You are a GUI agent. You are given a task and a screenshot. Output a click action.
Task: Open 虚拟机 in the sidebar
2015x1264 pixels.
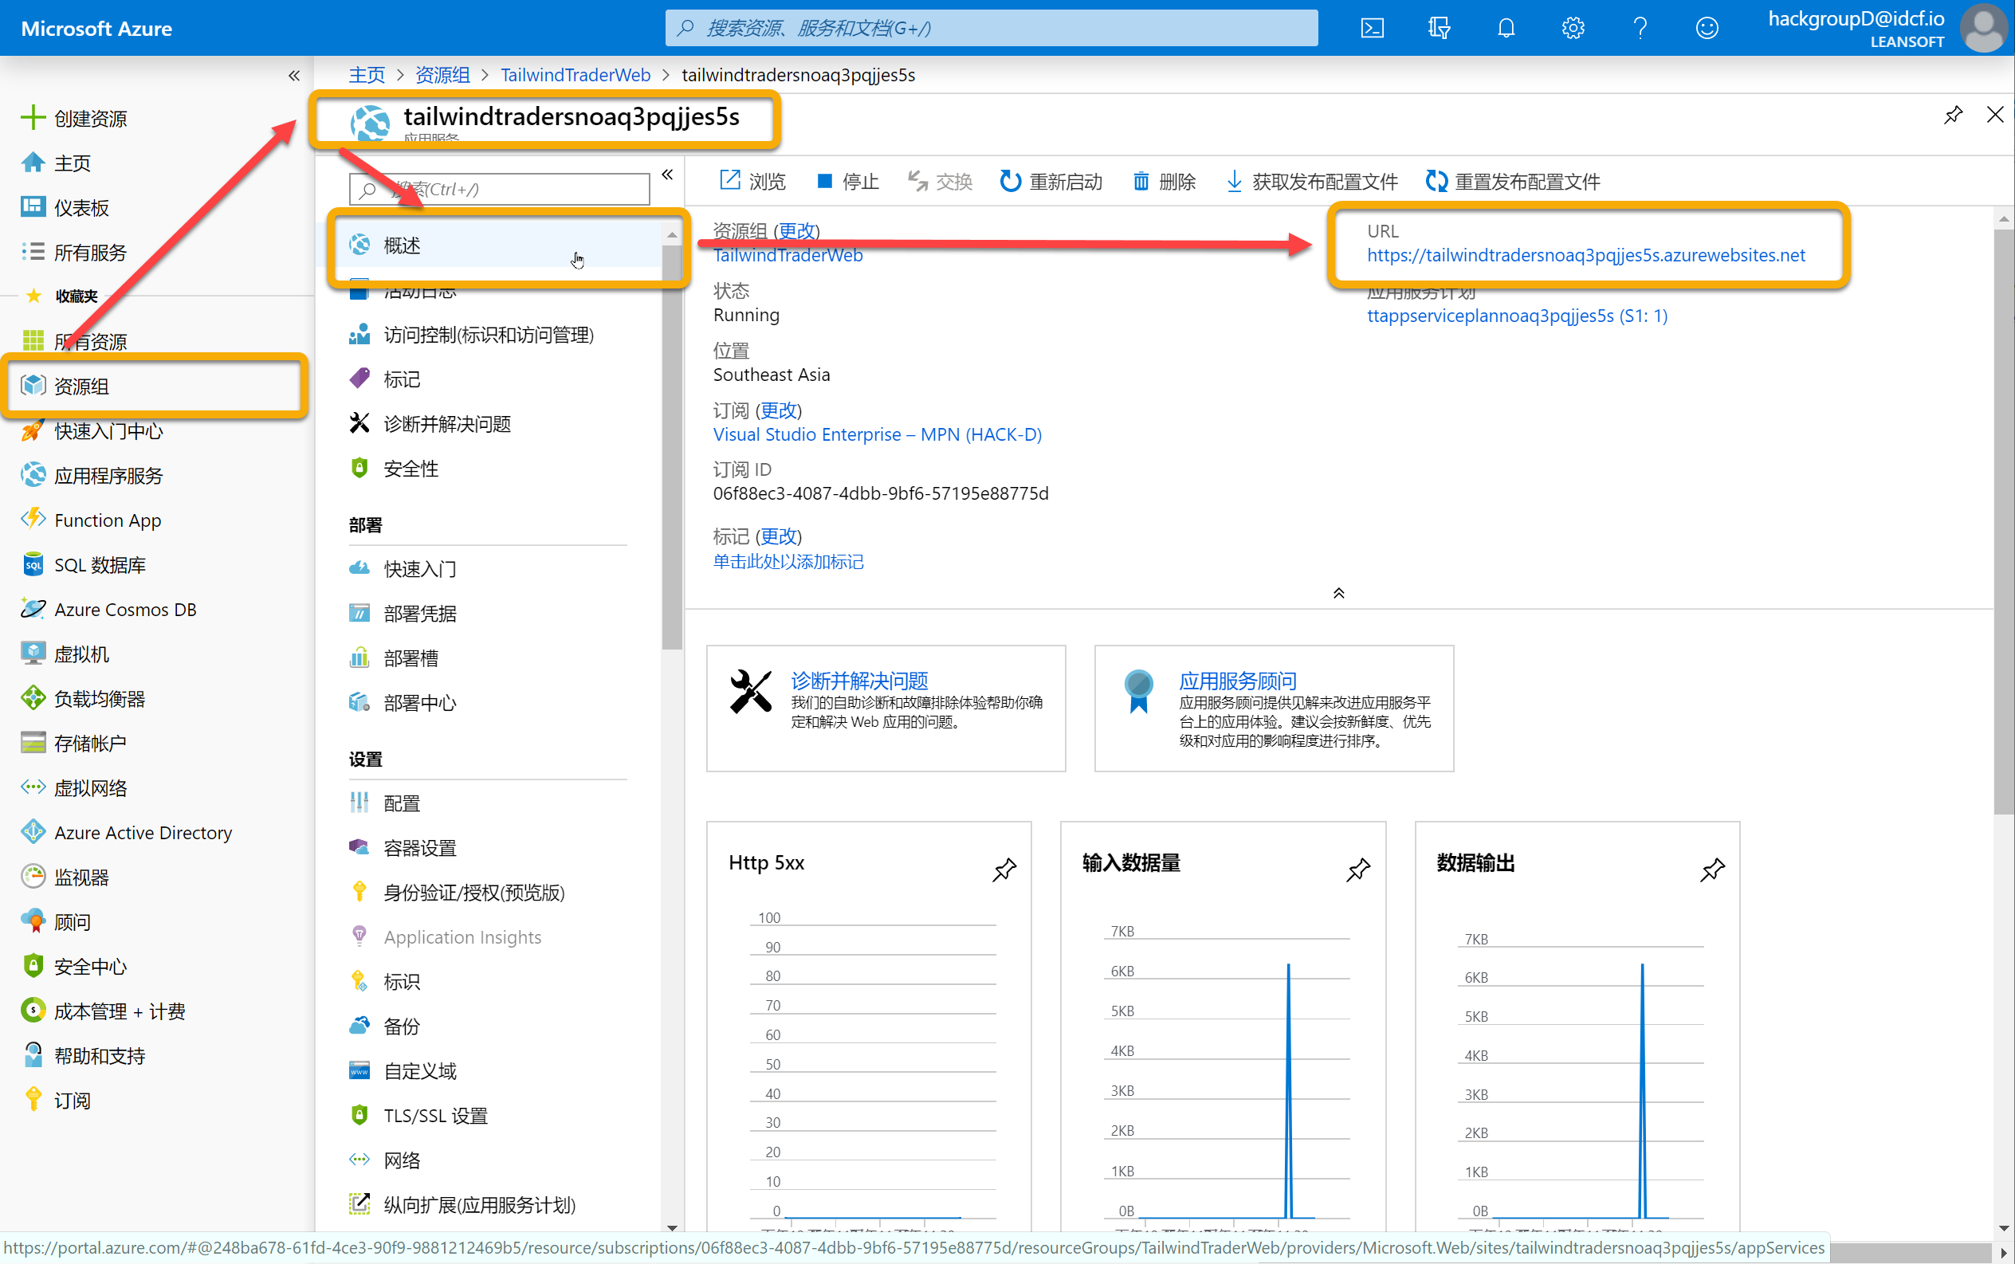click(65, 654)
